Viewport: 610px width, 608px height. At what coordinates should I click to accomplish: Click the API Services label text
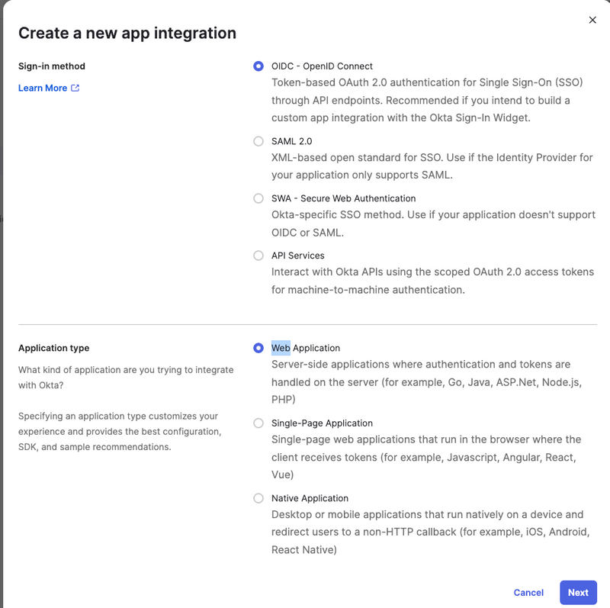pyautogui.click(x=298, y=256)
